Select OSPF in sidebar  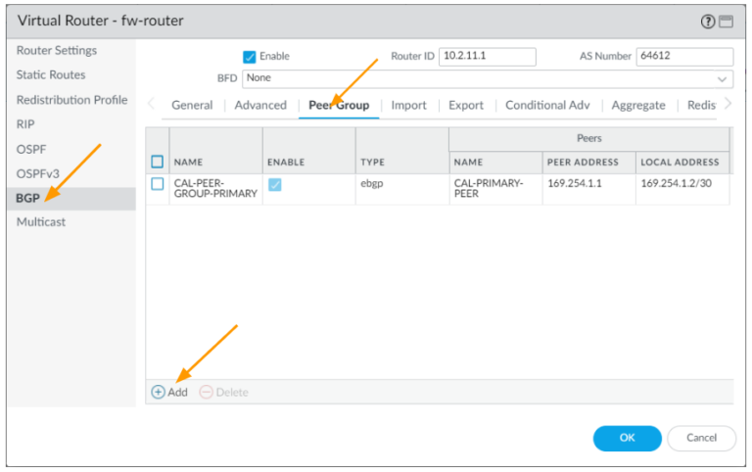point(31,149)
